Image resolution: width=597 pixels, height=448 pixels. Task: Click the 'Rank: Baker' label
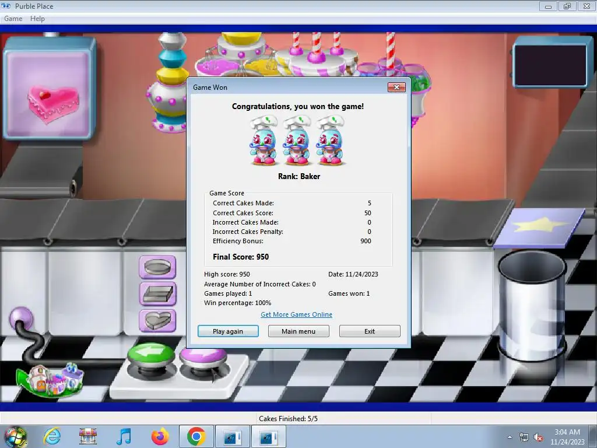click(x=299, y=176)
